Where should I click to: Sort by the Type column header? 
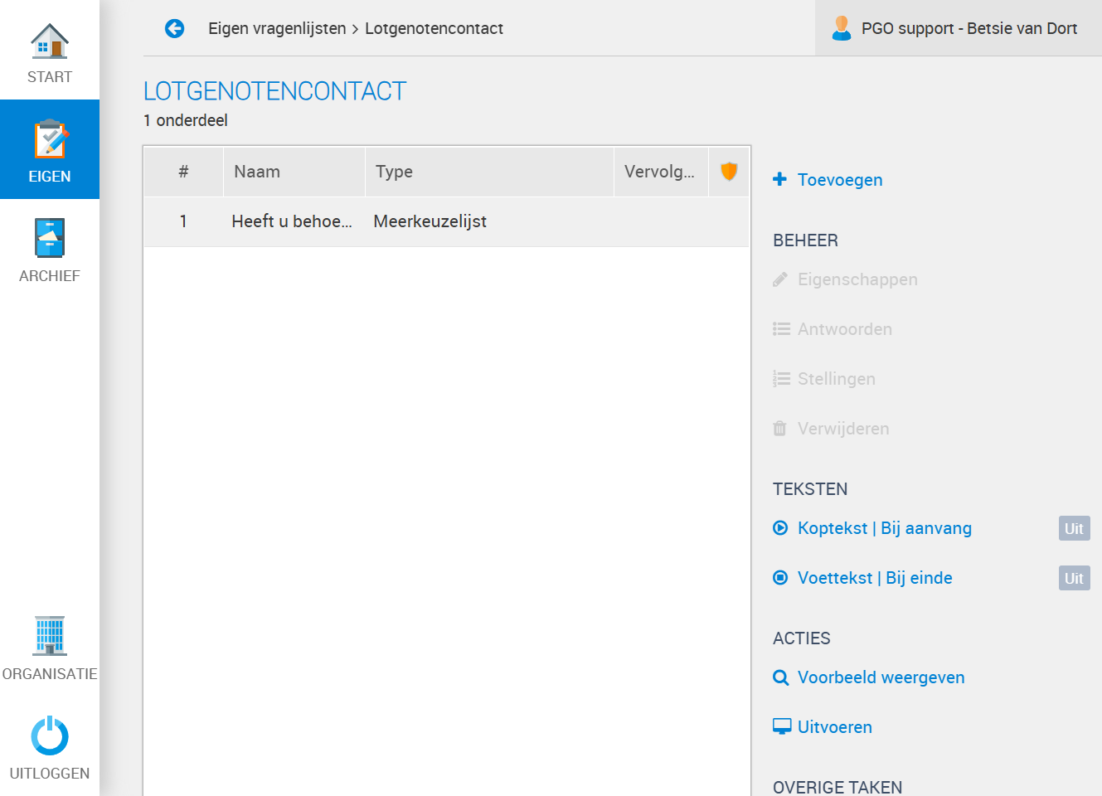tap(489, 172)
